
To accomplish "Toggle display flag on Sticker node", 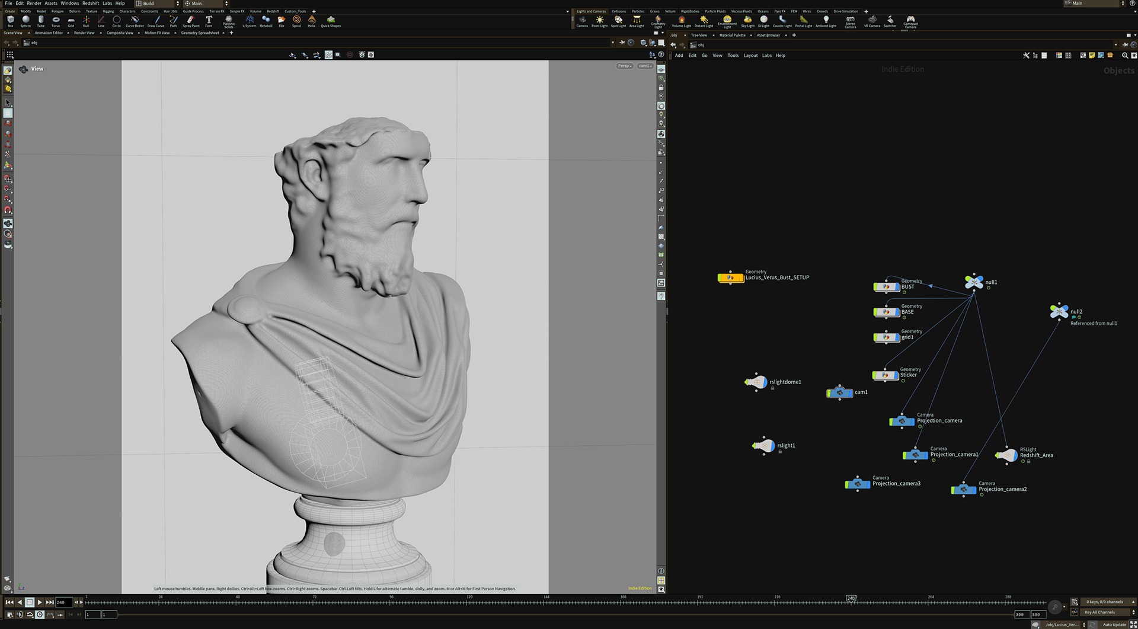I will [896, 375].
